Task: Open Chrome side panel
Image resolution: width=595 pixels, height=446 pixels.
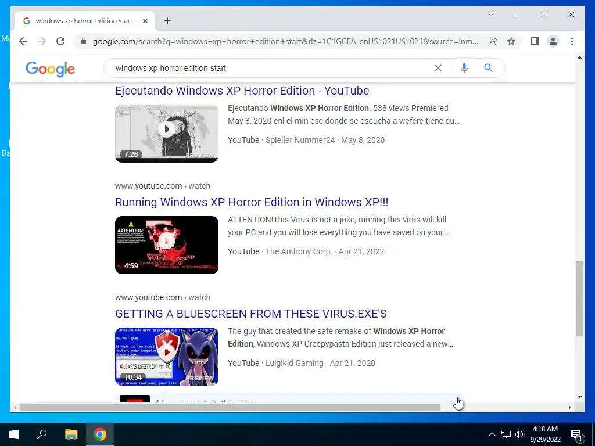Action: pyautogui.click(x=535, y=41)
